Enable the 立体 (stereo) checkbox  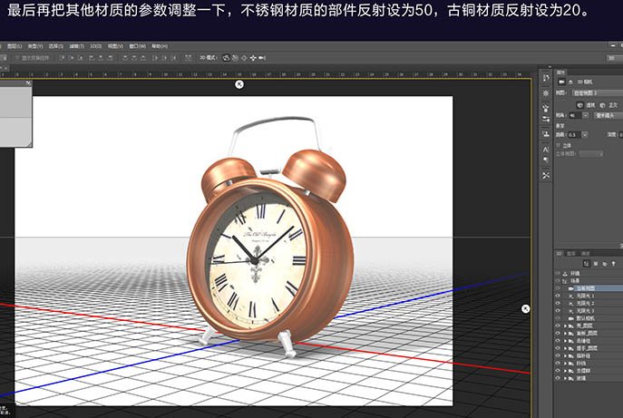558,145
